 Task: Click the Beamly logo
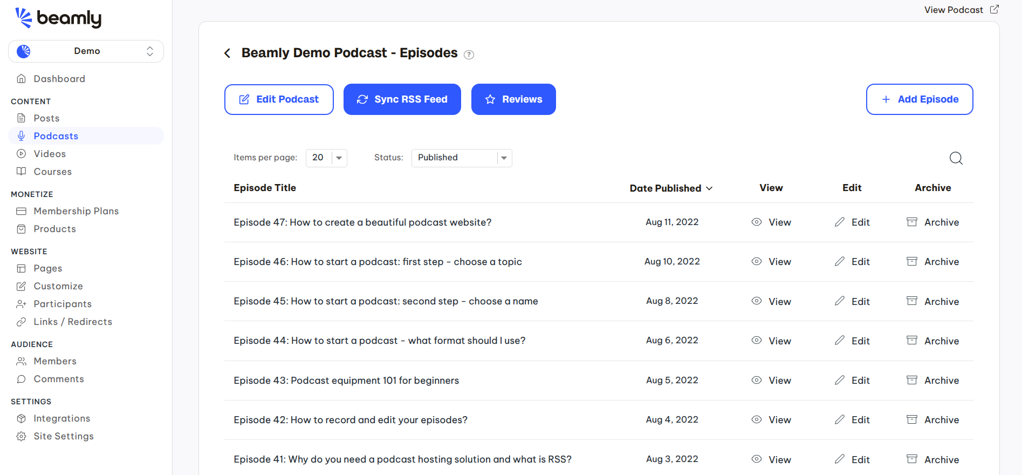[x=58, y=18]
